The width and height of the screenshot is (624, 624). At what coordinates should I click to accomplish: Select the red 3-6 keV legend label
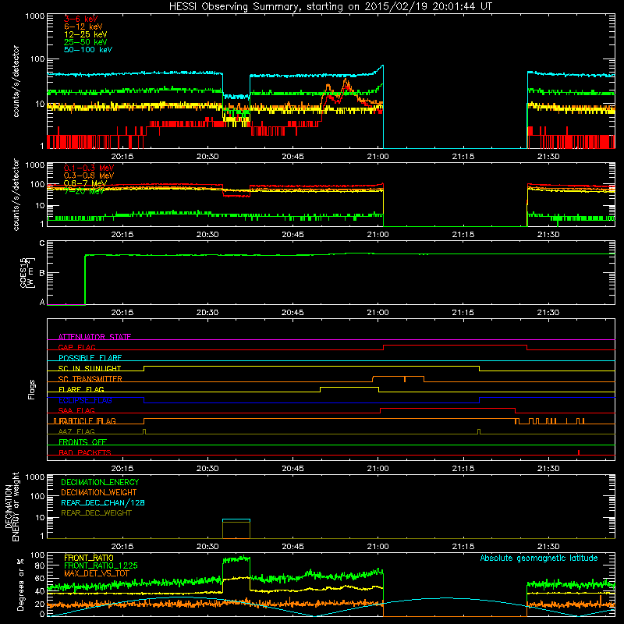81,19
